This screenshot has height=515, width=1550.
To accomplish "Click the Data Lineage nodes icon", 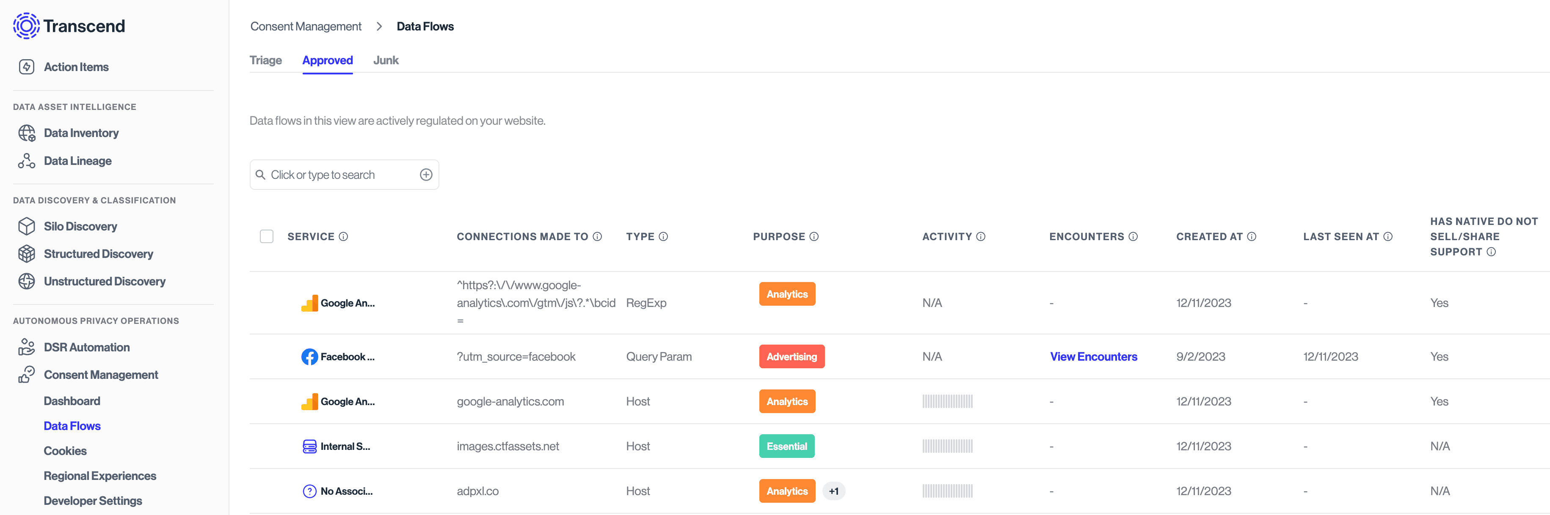I will point(27,161).
